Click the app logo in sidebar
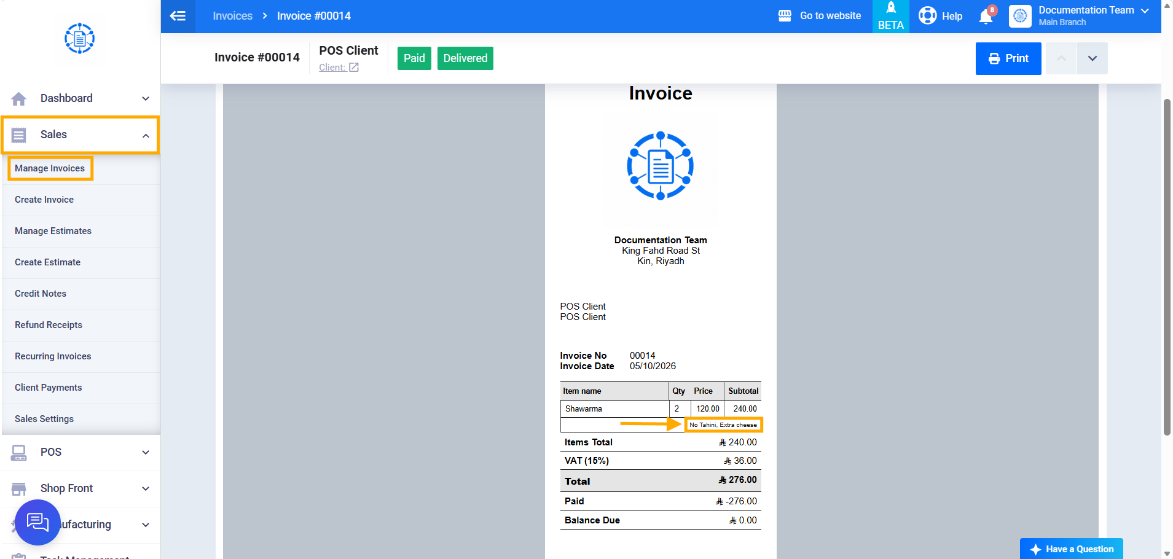Viewport: 1173px width, 559px height. coord(80,39)
